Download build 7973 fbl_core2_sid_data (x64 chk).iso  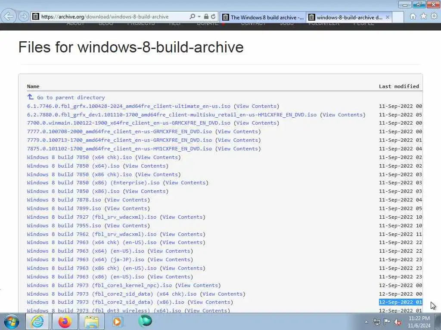click(112, 294)
